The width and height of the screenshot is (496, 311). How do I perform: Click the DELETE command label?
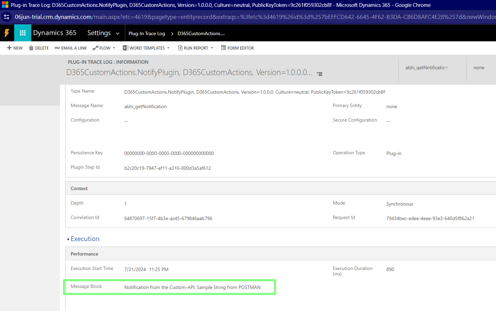[42, 48]
